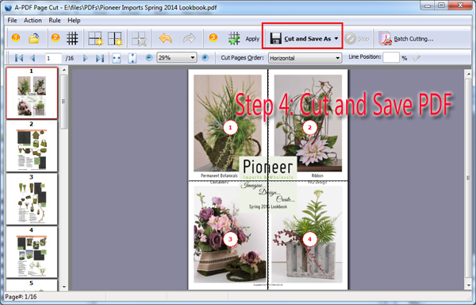Click the '/16' total pages label

[70, 58]
